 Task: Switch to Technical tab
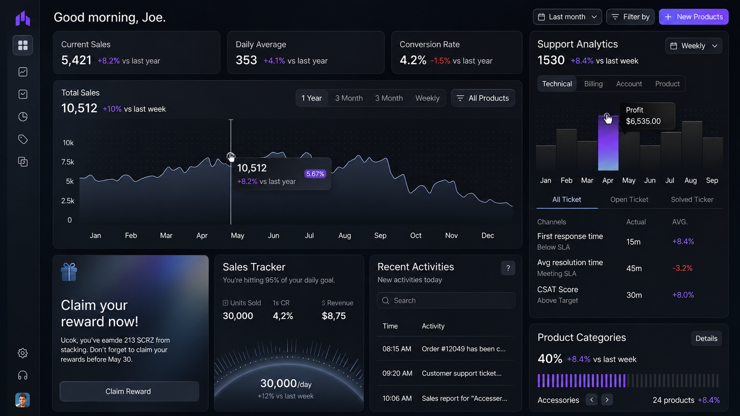[557, 84]
